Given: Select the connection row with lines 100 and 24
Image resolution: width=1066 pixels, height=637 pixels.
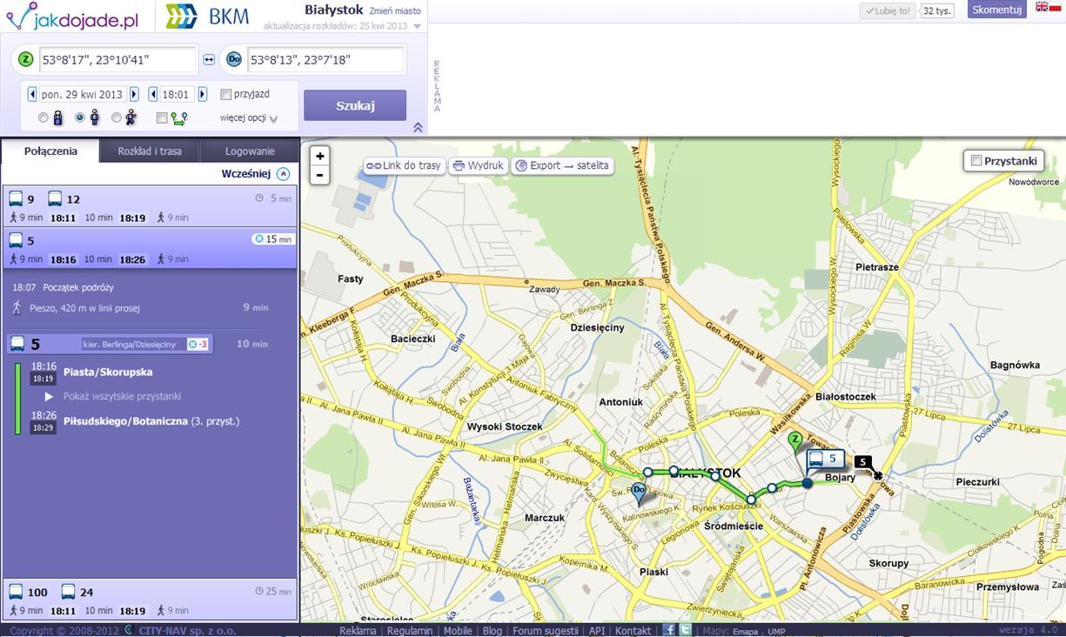Looking at the screenshot, I should (x=150, y=600).
